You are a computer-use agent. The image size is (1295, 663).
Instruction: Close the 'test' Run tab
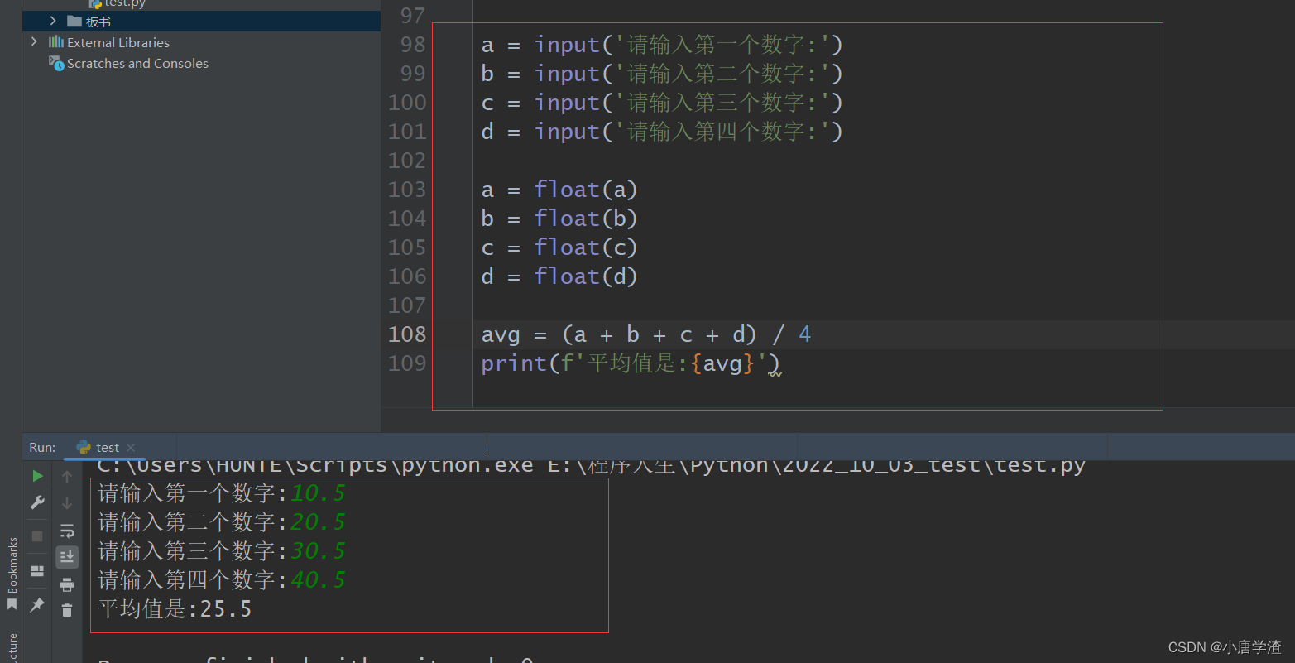(131, 448)
